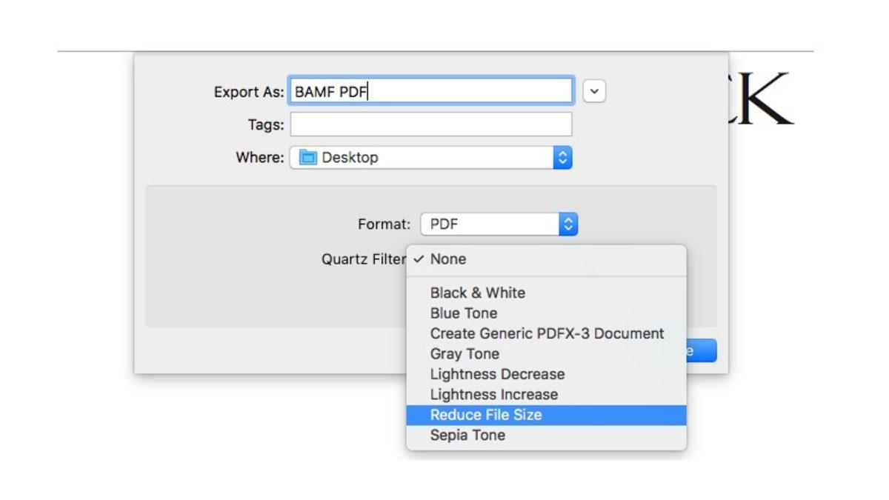This screenshot has width=889, height=500.
Task: Select Reduce File Size filter
Action: coord(486,415)
